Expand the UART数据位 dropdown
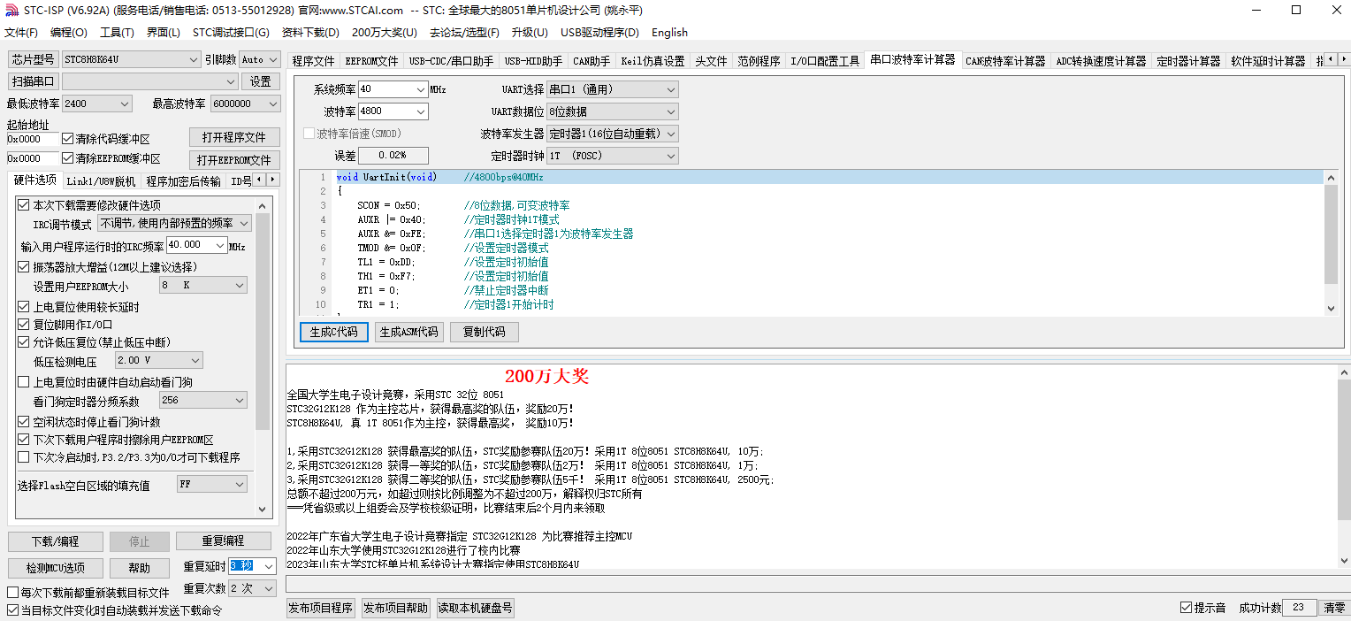 613,111
